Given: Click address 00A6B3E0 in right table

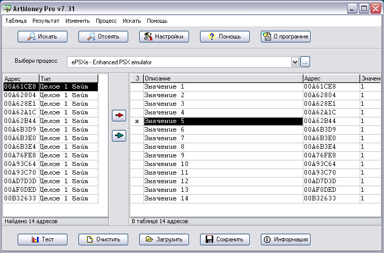Looking at the screenshot, I should coord(331,138).
